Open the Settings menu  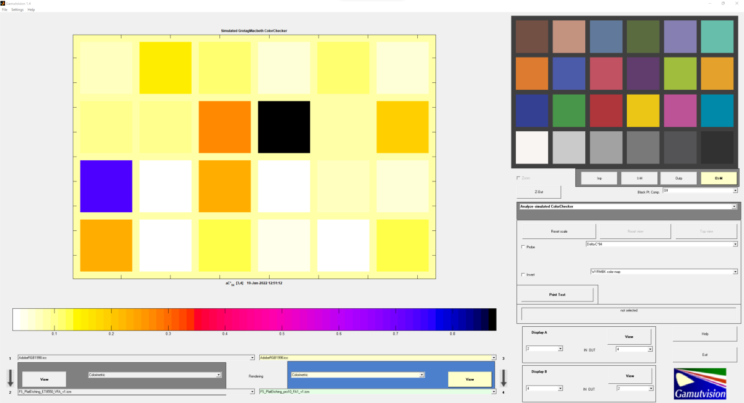pyautogui.click(x=17, y=10)
